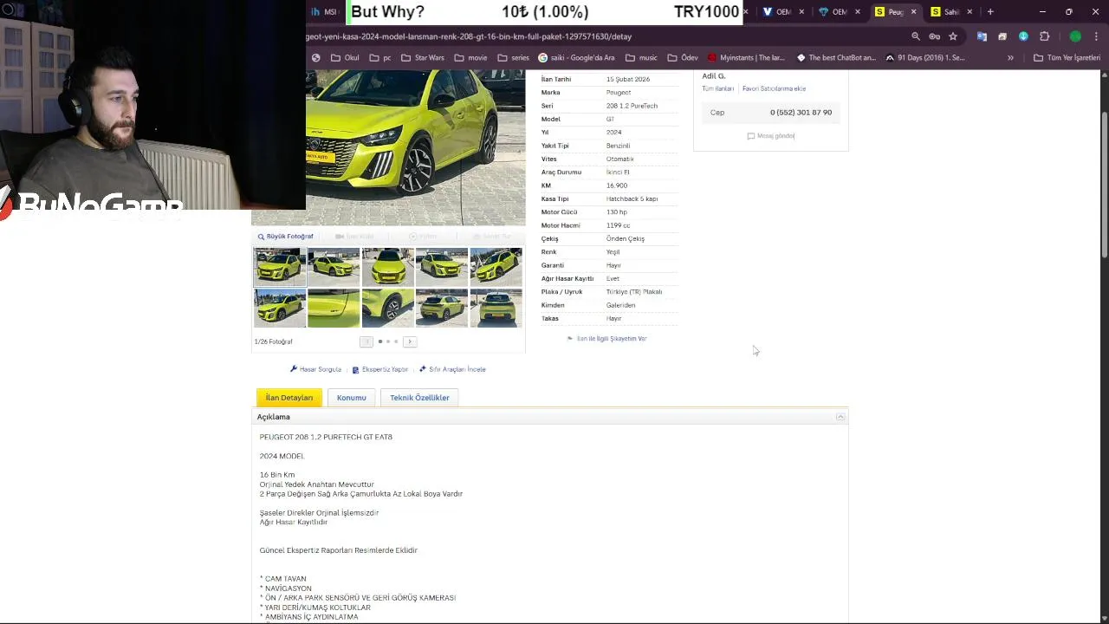The height and width of the screenshot is (624, 1109).
Task: Bookmark this page with the star icon
Action: pos(953,36)
